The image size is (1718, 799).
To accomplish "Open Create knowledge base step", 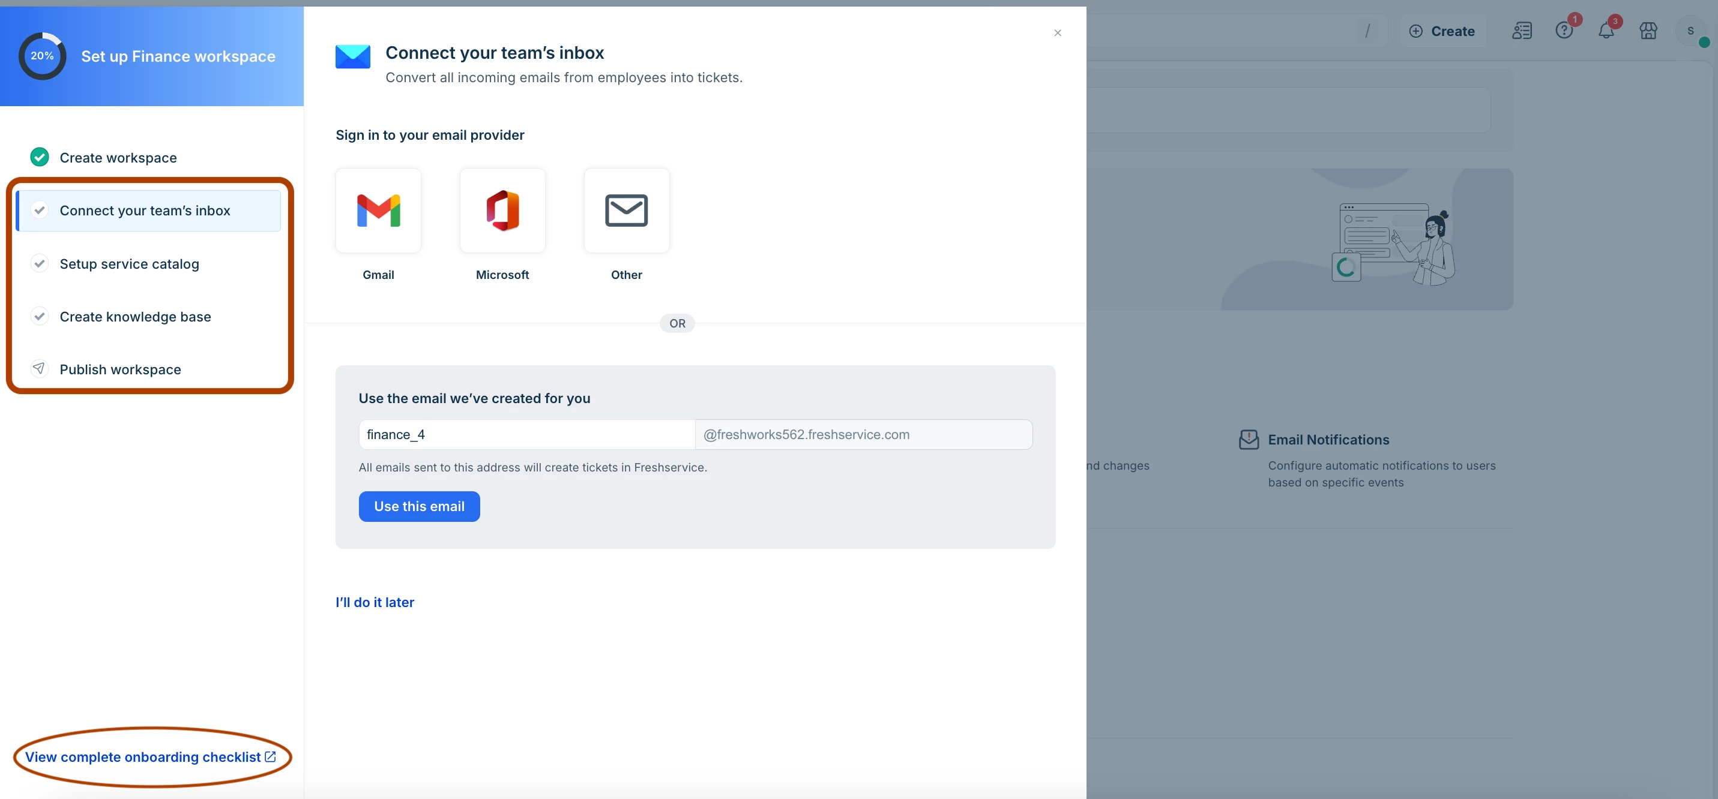I will [x=136, y=317].
